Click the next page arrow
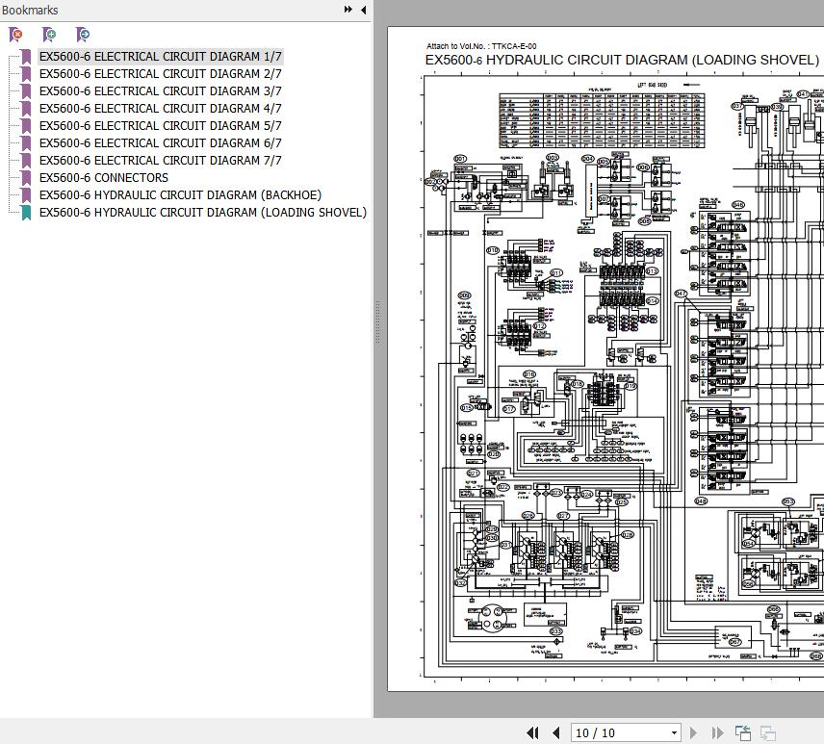Image resolution: width=824 pixels, height=744 pixels. [694, 732]
